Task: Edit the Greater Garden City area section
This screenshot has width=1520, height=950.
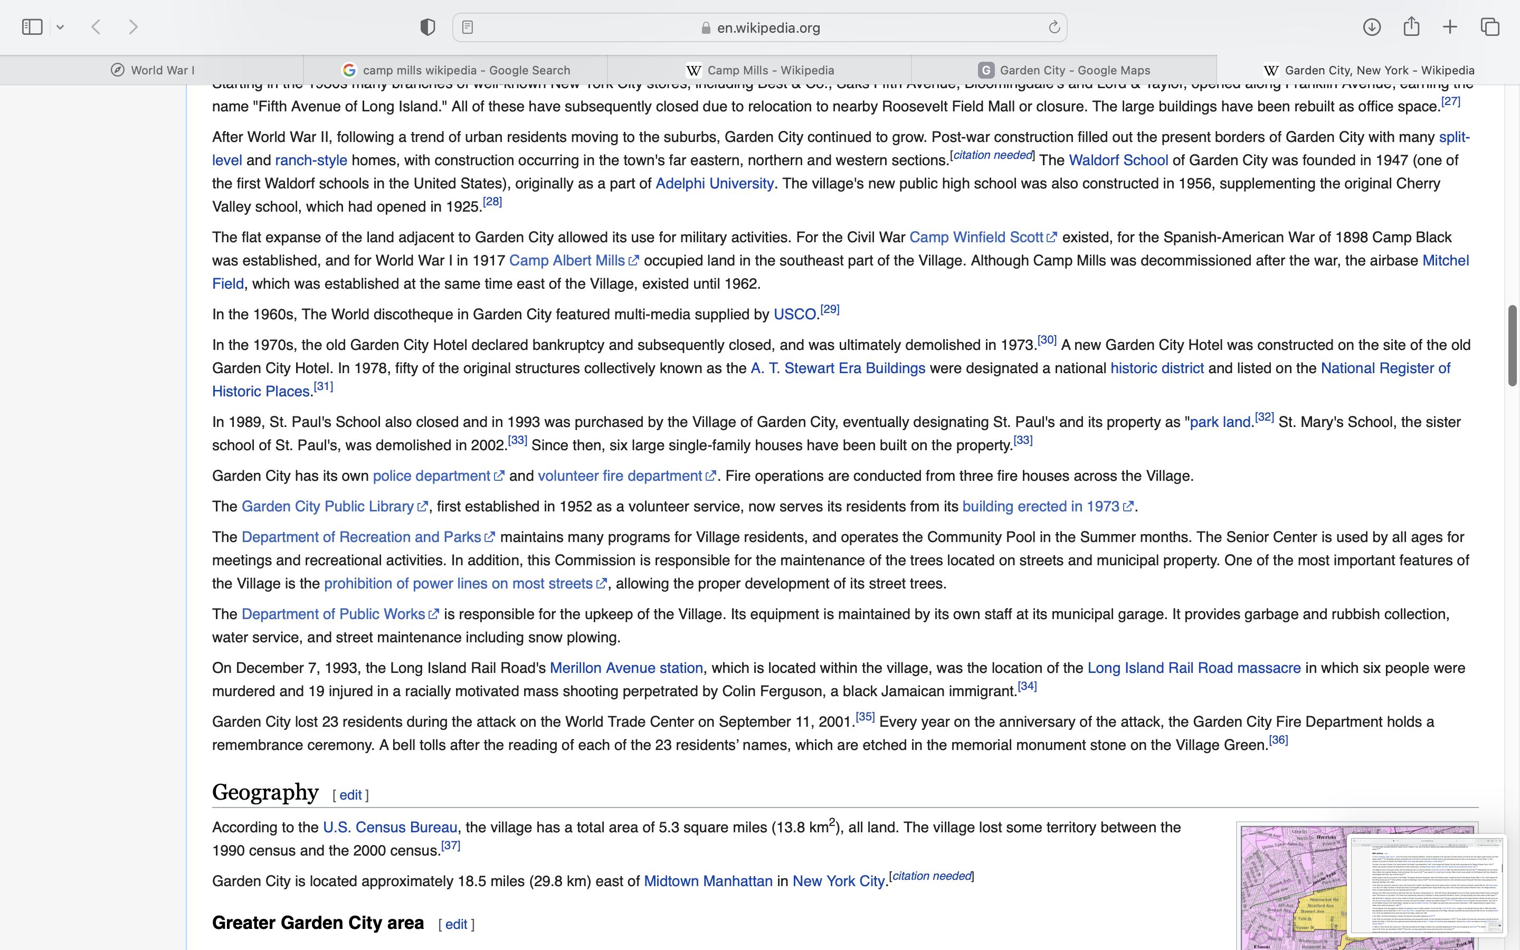Action: pyautogui.click(x=456, y=924)
